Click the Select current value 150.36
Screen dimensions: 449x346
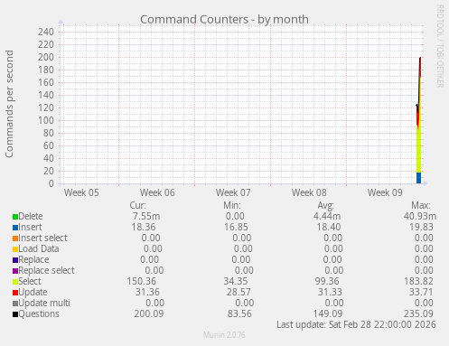(x=141, y=281)
